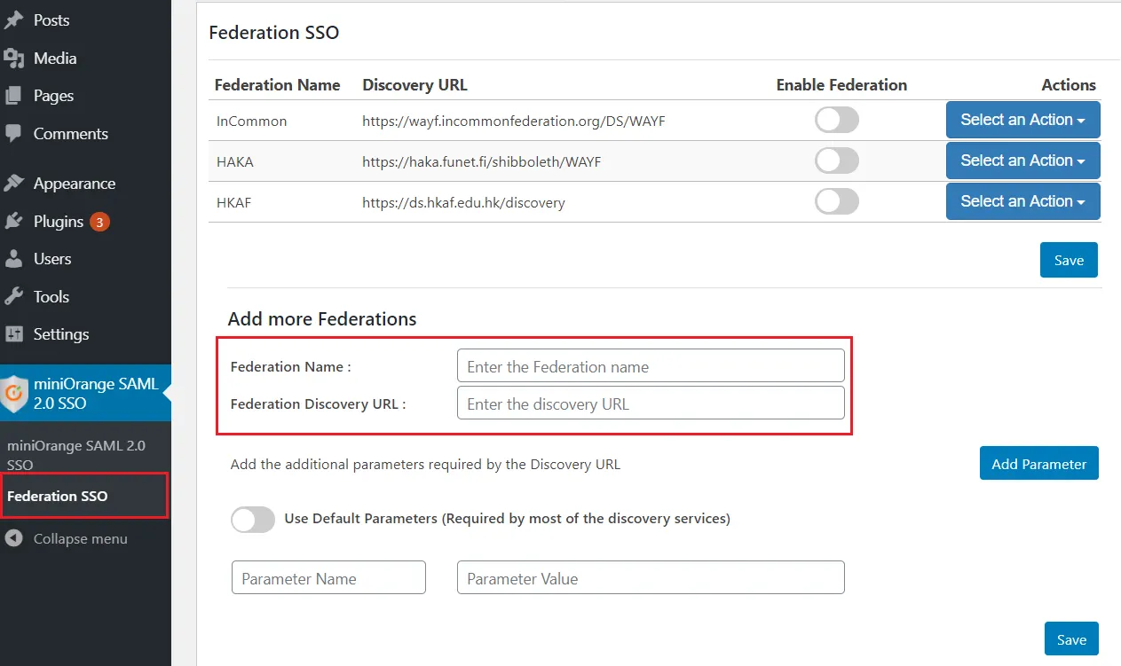Image resolution: width=1121 pixels, height=666 pixels.
Task: Click the Federation Name column header
Action: [278, 85]
